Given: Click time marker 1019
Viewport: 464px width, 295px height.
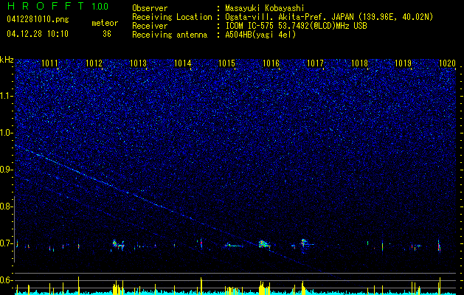Looking at the screenshot, I should point(404,63).
